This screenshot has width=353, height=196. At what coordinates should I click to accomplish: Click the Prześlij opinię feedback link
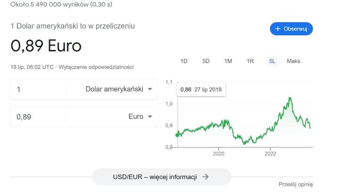[x=296, y=184]
